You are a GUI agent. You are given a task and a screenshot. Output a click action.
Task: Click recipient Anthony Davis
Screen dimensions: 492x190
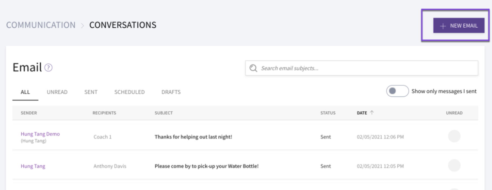click(110, 166)
